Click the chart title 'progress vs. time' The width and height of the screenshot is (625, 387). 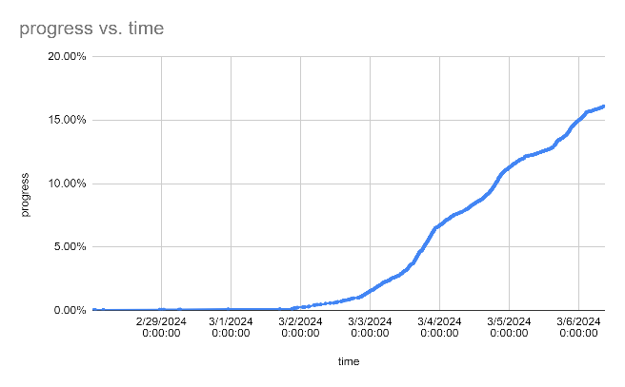tap(91, 29)
